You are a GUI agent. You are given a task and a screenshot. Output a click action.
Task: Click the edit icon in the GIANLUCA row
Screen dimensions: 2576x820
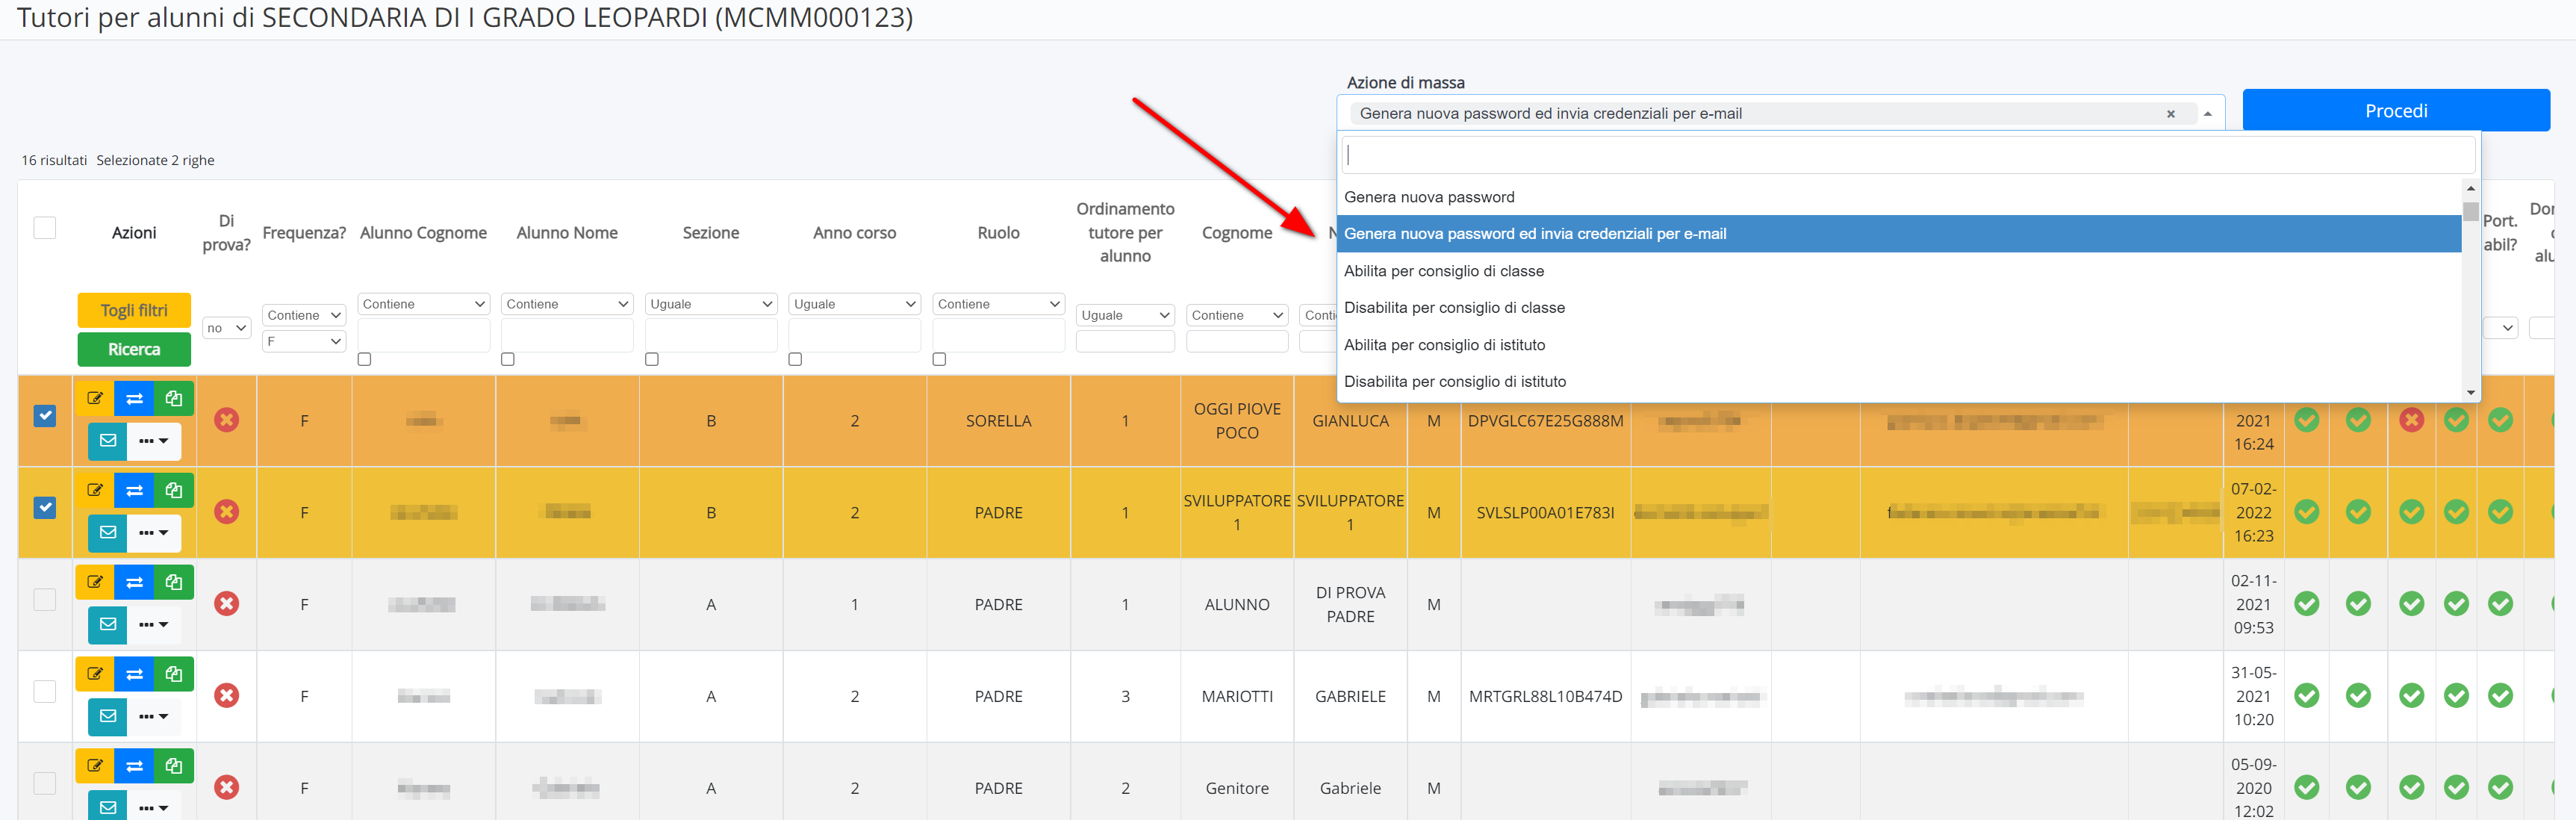(95, 398)
